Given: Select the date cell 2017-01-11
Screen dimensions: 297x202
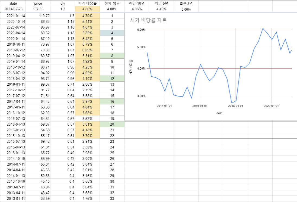Looking at the screenshot, I should [x=13, y=107].
